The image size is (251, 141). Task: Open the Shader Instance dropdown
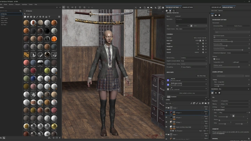pos(191,29)
